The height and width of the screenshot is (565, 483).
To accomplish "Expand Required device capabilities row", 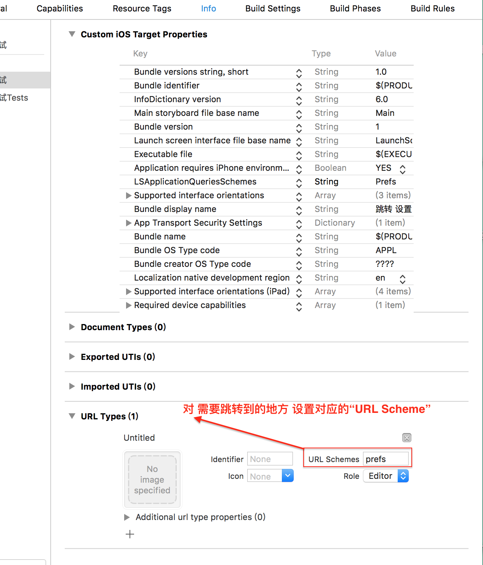I will [x=129, y=305].
